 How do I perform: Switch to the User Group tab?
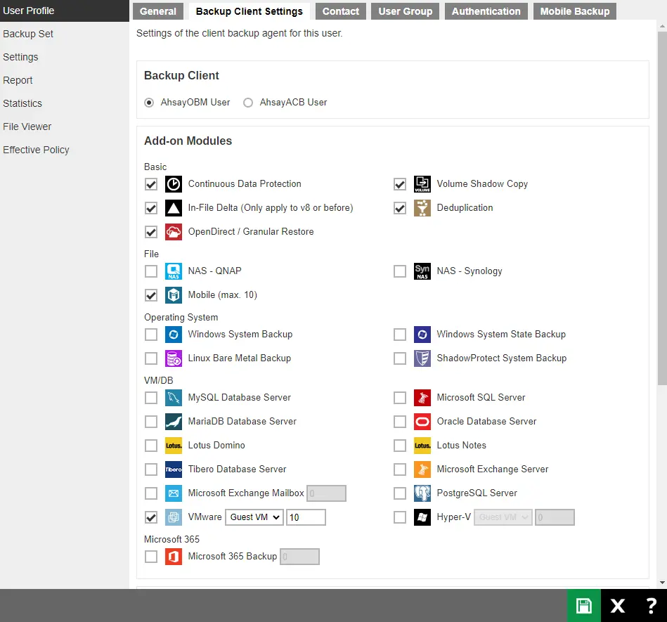(x=405, y=11)
